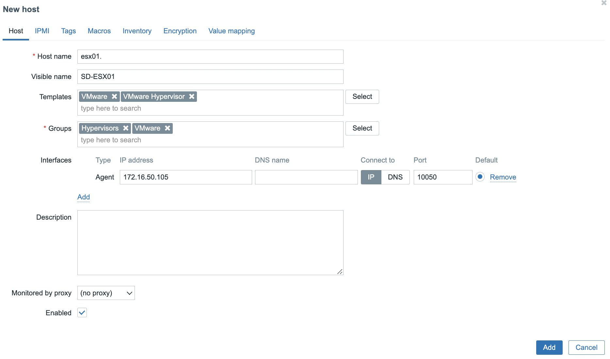Switch Connect to option to DNS
610x359 pixels.
click(395, 177)
